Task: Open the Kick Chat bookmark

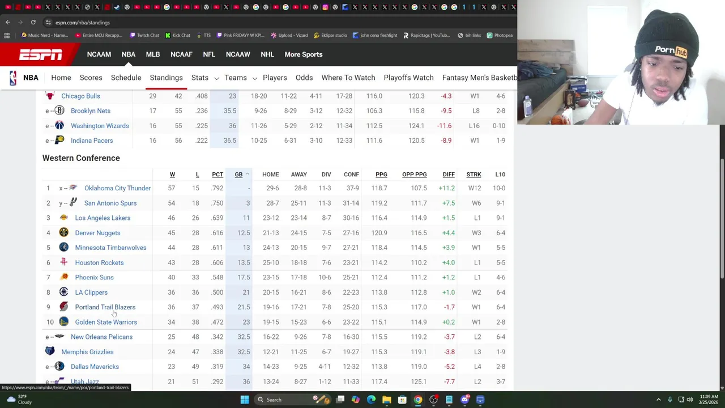Action: (177, 35)
